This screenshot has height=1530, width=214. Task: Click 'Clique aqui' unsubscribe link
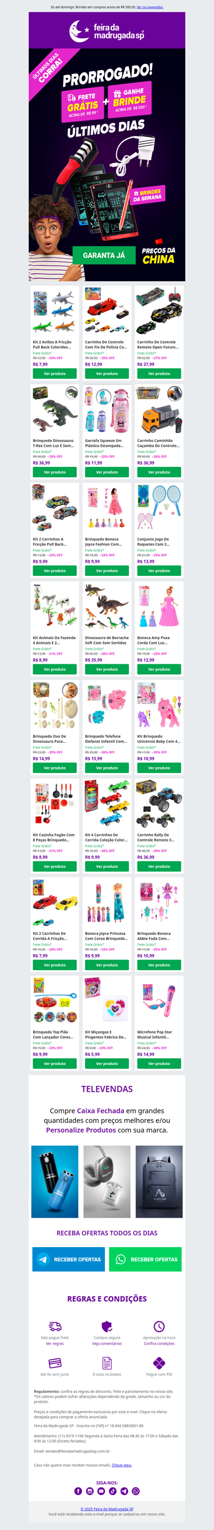[x=122, y=1465]
